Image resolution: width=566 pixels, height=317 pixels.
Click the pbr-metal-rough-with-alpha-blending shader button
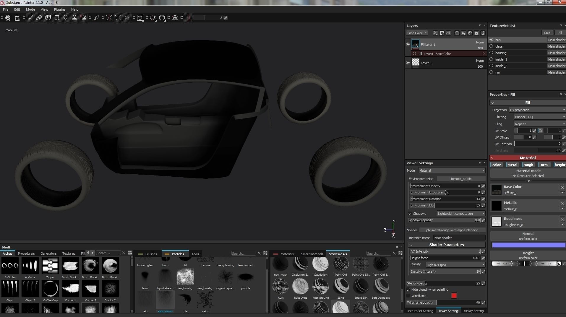click(x=452, y=230)
